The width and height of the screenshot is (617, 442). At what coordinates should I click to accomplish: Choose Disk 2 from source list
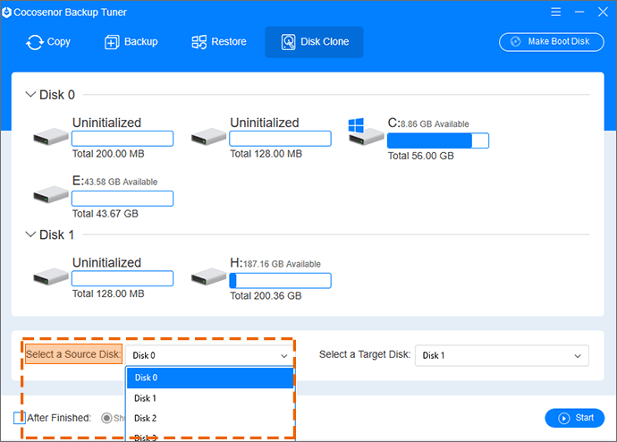210,418
